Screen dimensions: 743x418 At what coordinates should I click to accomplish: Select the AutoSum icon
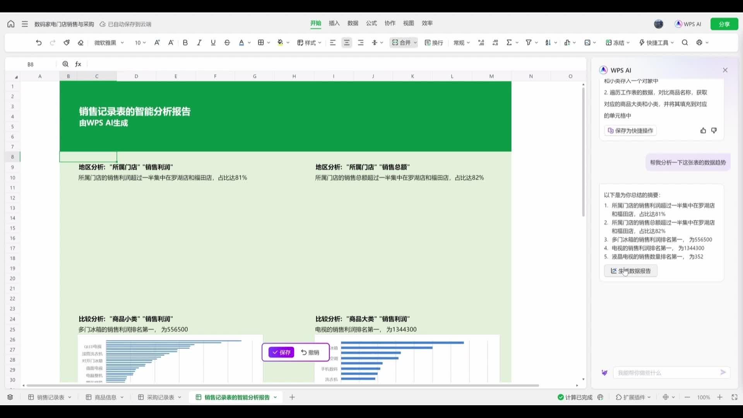509,43
